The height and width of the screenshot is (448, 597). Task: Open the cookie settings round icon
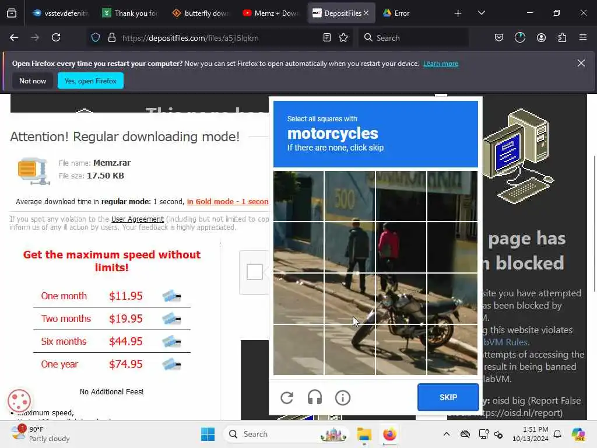pyautogui.click(x=19, y=401)
